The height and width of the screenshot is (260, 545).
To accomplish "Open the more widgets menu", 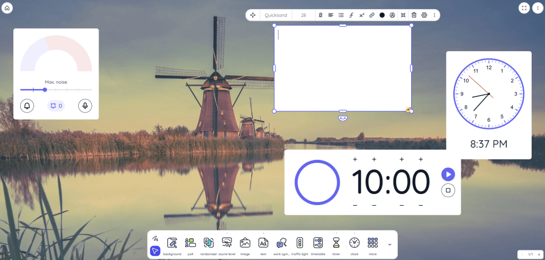I will (x=373, y=243).
